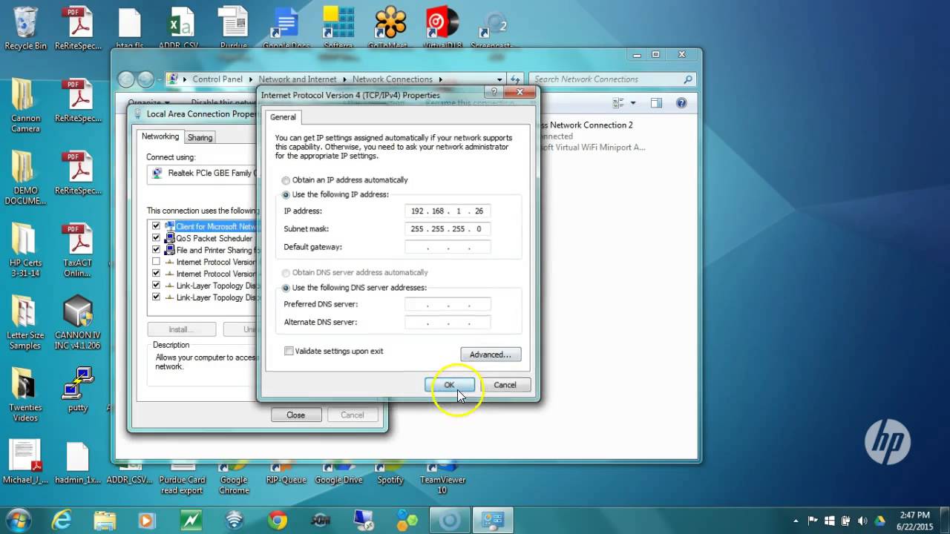Open the Recycle Bin desktop icon
950x534 pixels.
[25, 28]
